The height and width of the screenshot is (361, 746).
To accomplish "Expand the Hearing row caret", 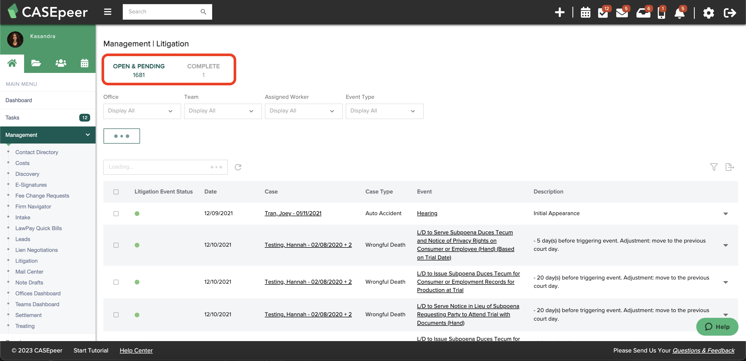I will pos(726,214).
